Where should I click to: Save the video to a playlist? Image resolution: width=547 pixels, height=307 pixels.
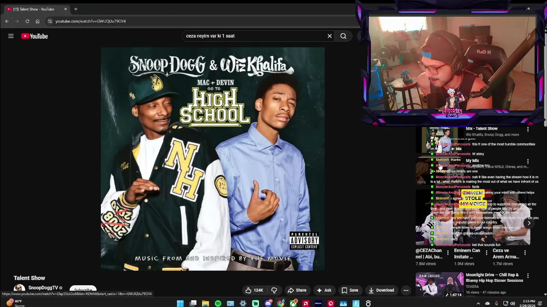tap(350, 290)
